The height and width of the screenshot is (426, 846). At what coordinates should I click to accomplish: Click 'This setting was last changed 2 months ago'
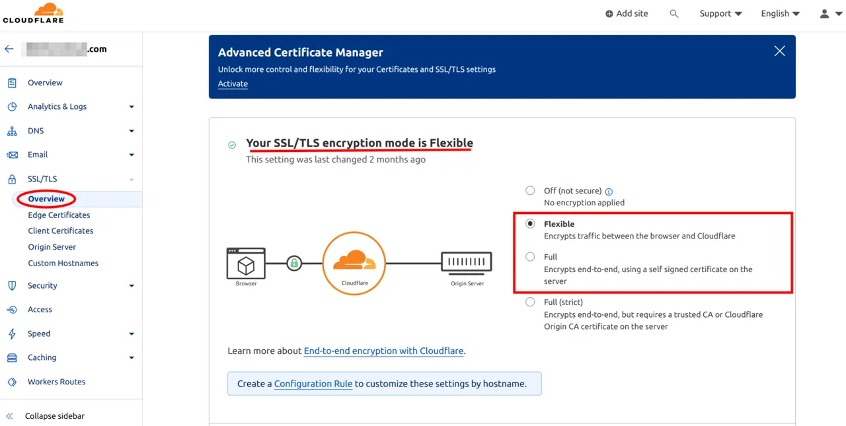click(x=336, y=160)
